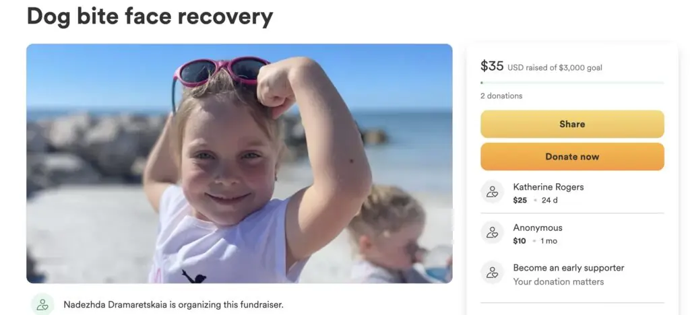Click organizer avatar icon beside Nadezhda Dramaretskaia
Image resolution: width=690 pixels, height=315 pixels.
(42, 304)
